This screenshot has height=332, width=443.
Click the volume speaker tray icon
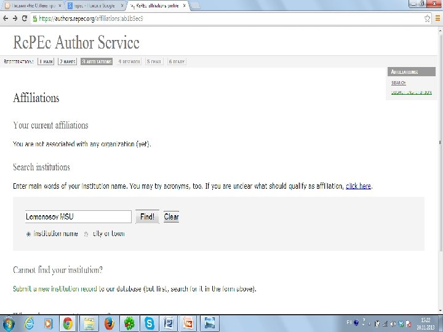point(393,324)
